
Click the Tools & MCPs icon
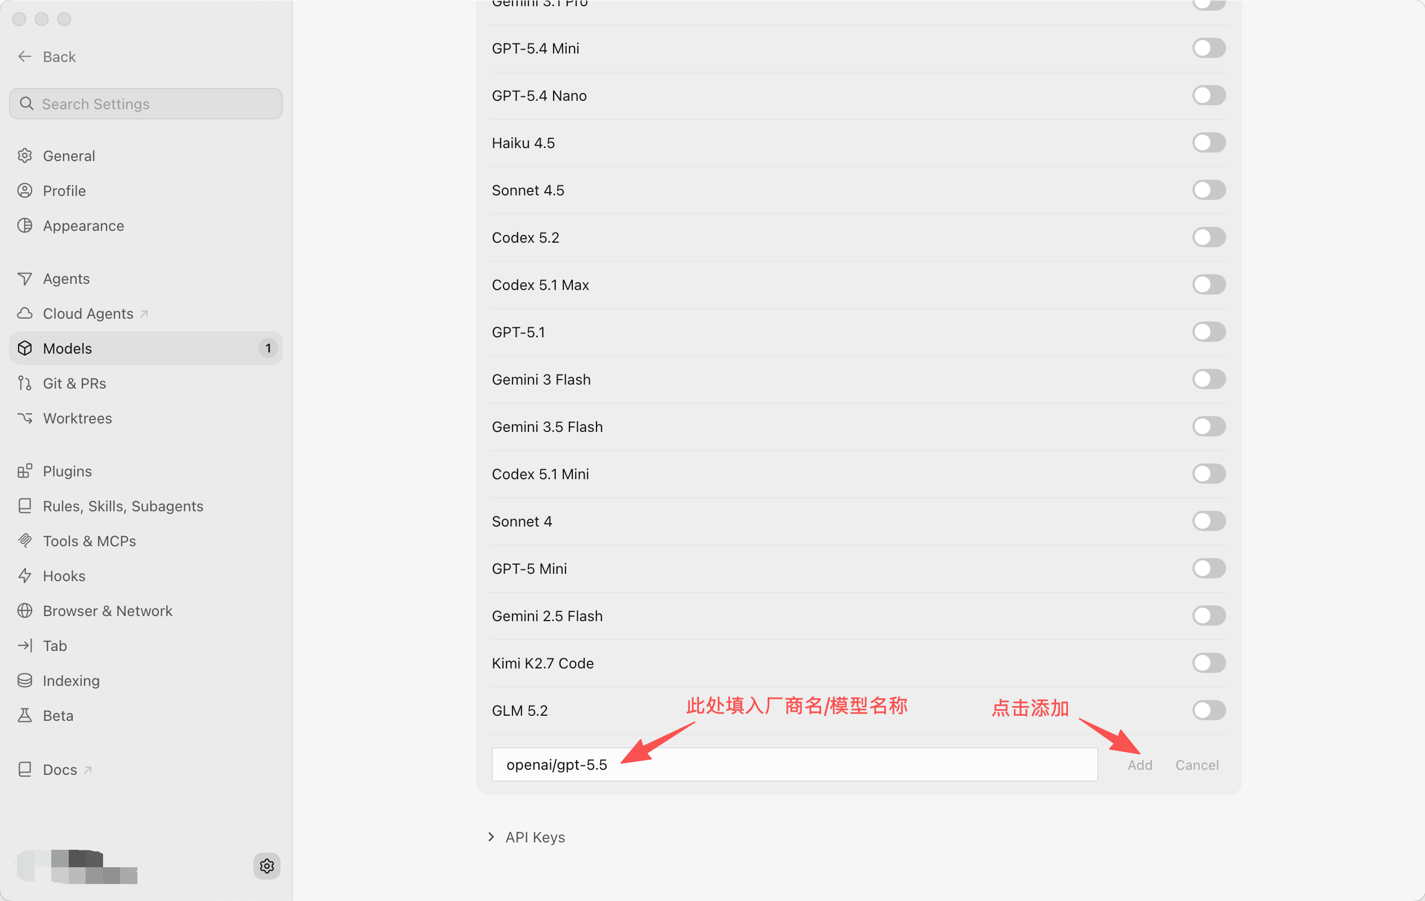click(x=25, y=541)
